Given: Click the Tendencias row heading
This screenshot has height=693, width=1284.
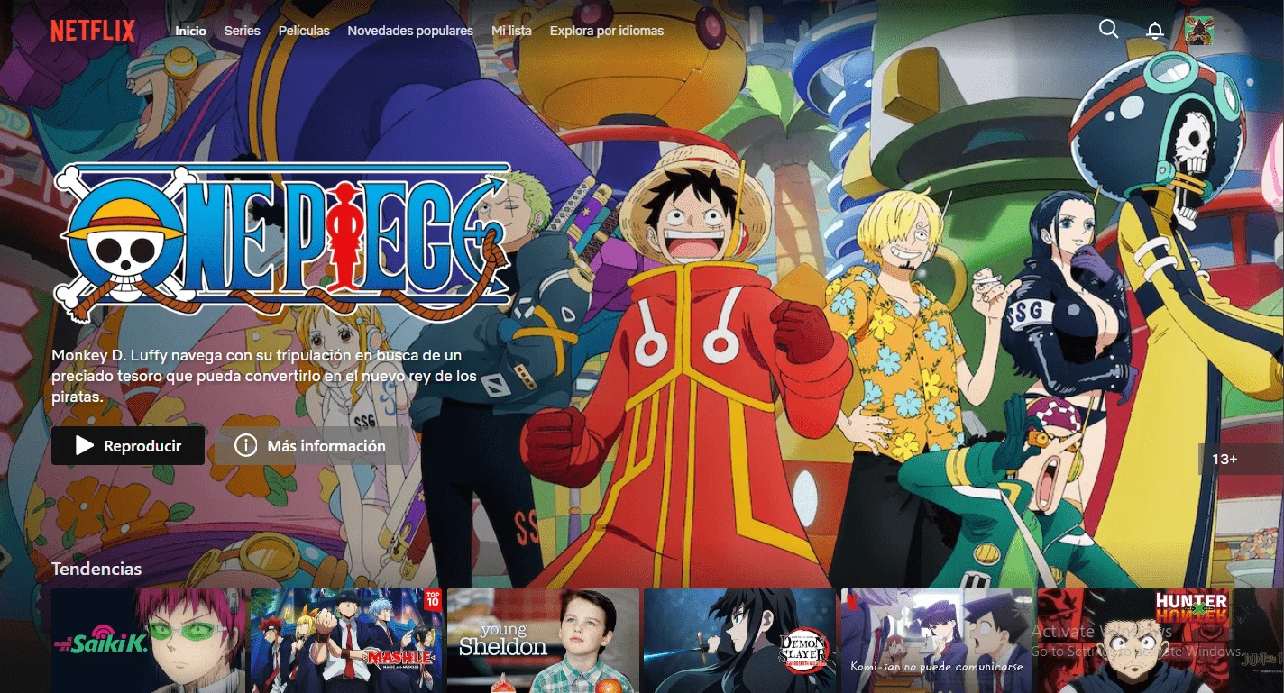Looking at the screenshot, I should click(96, 569).
